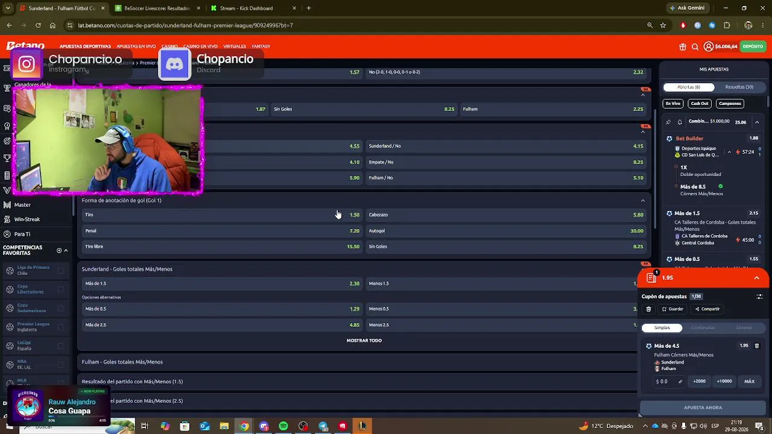Click the Depósito button
This screenshot has width=772, height=434.
click(x=753, y=46)
